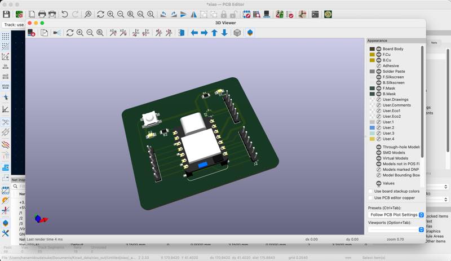Hide Solder Paste layer
451x261 pixels.
point(379,72)
